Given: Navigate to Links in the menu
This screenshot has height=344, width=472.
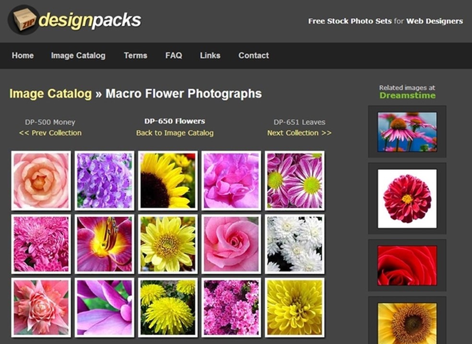Looking at the screenshot, I should 210,56.
